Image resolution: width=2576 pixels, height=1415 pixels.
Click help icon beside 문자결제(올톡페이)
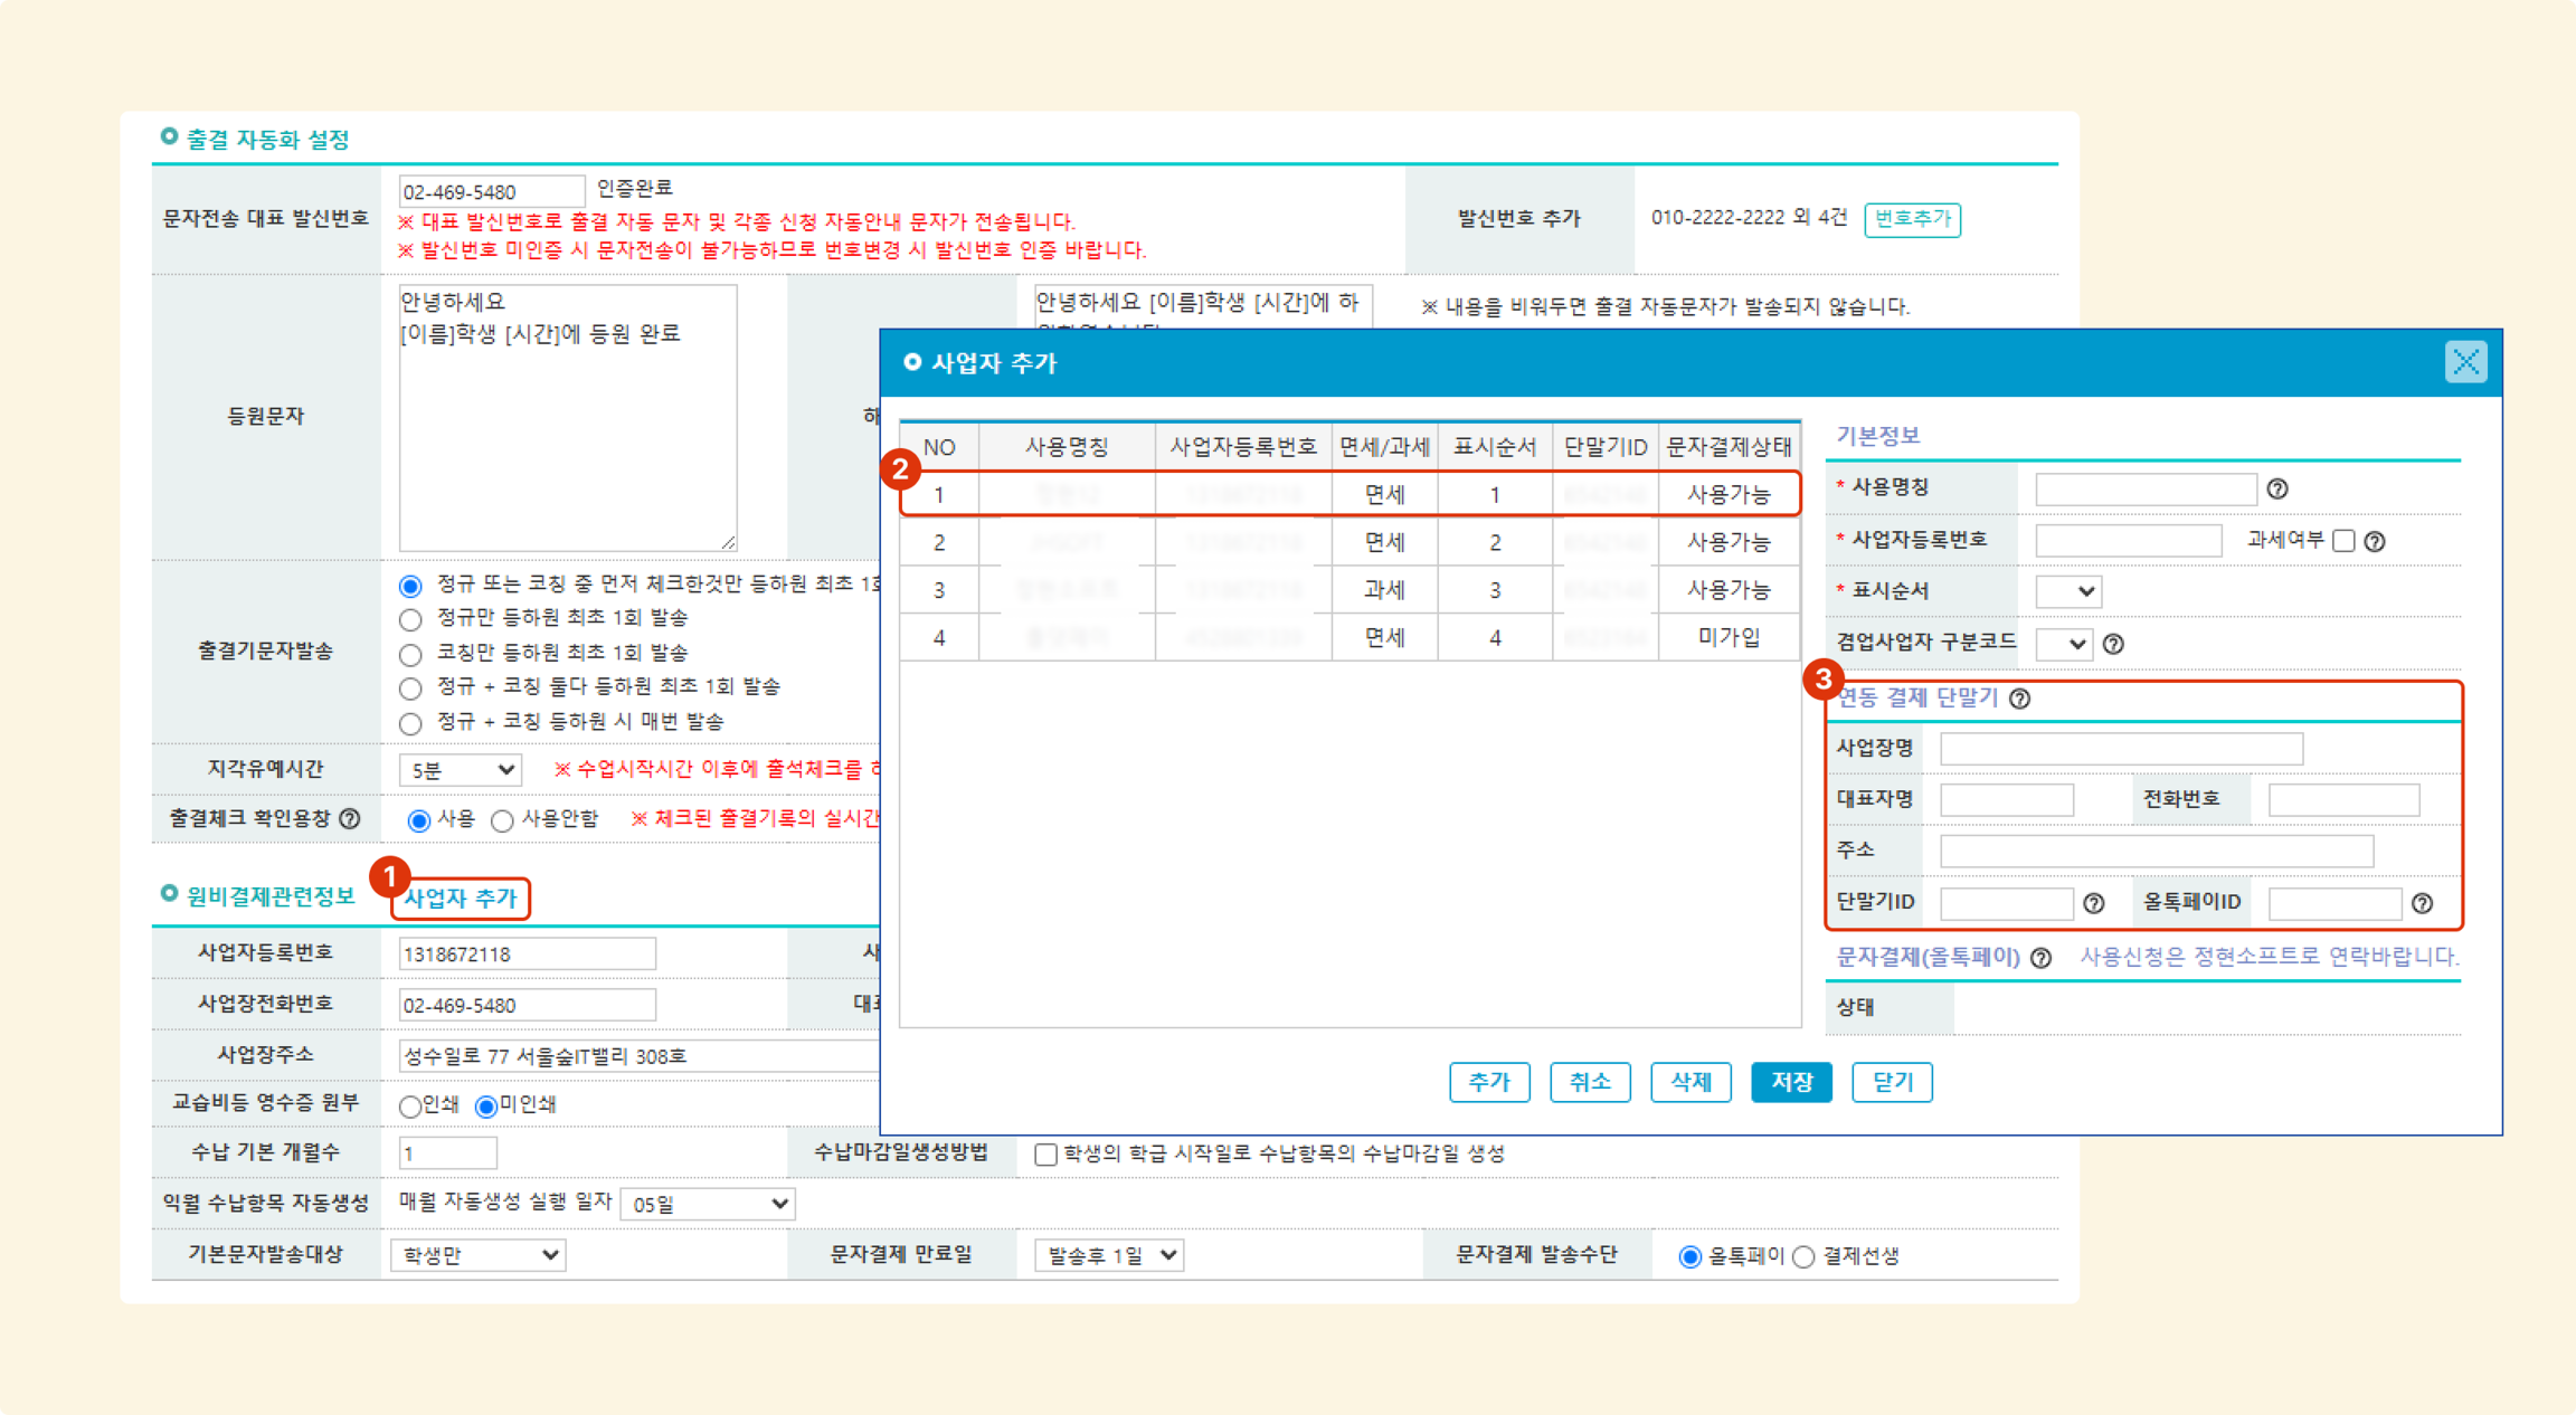click(2041, 958)
